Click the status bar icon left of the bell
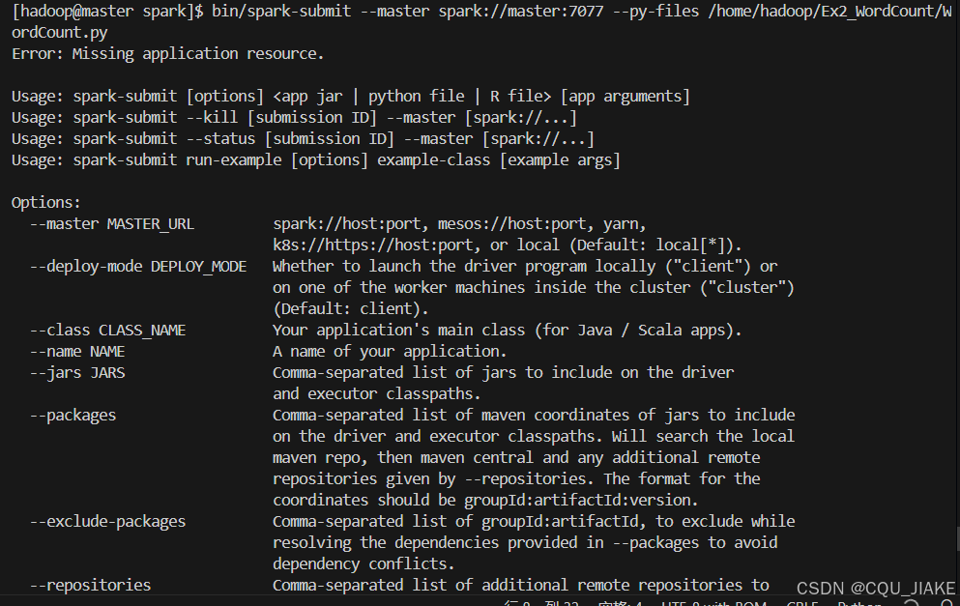Viewport: 960px width, 606px height. [912, 604]
